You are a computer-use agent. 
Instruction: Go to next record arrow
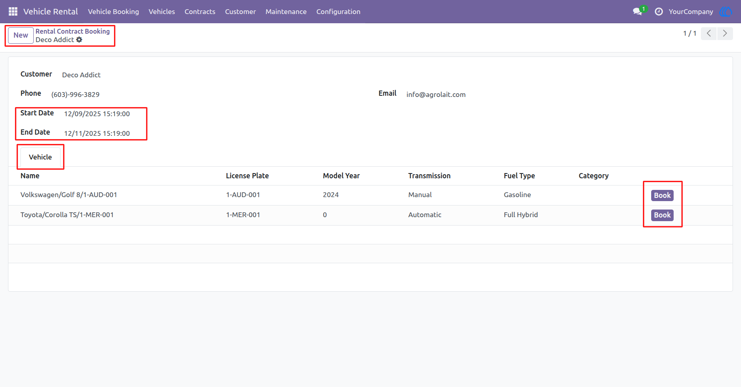click(x=725, y=33)
